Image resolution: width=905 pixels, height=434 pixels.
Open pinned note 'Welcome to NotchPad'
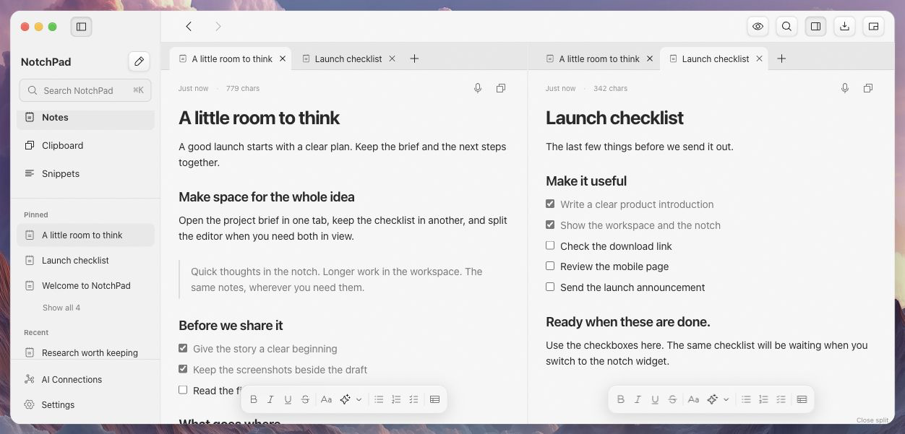[x=85, y=285]
